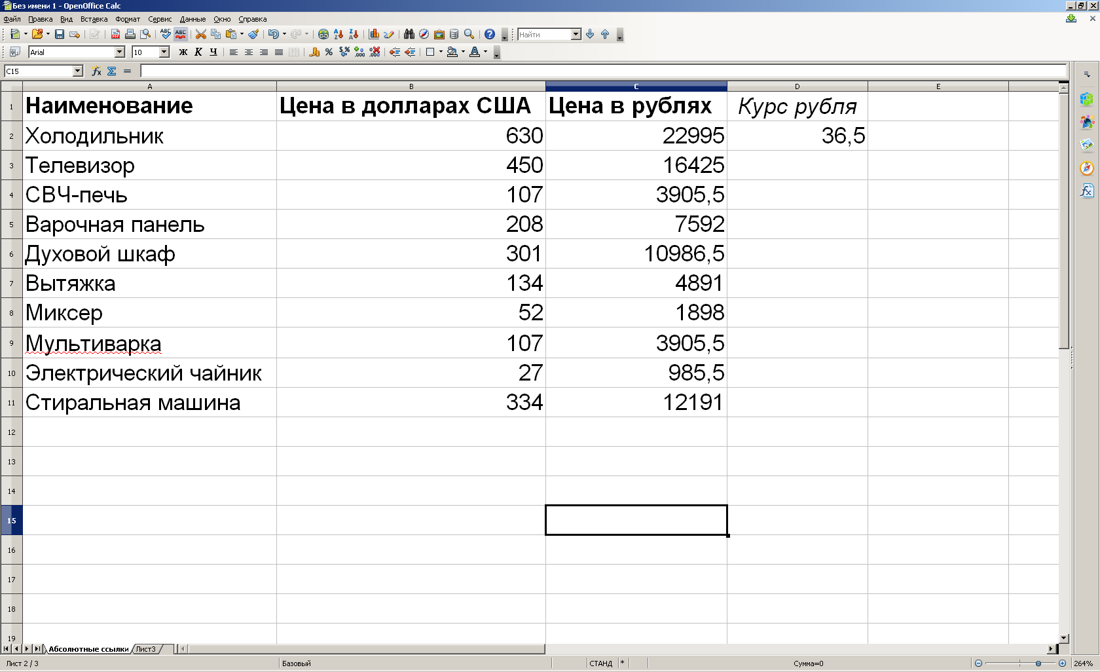This screenshot has height=672, width=1100.
Task: Open the Файл menu
Action: (12, 19)
